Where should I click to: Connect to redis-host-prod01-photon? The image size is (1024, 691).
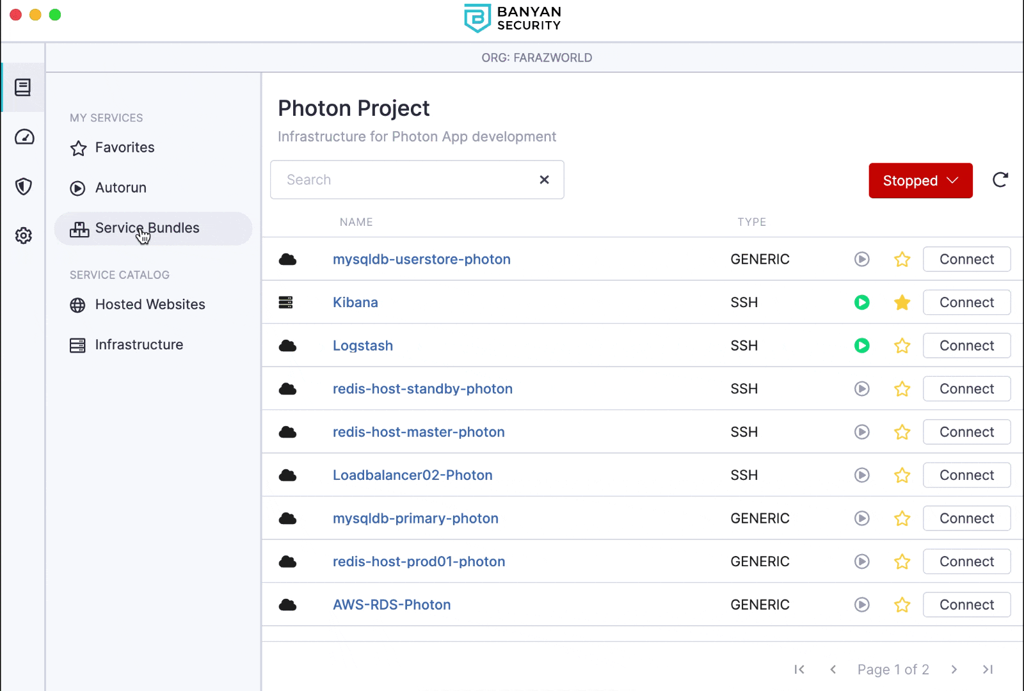pyautogui.click(x=966, y=561)
